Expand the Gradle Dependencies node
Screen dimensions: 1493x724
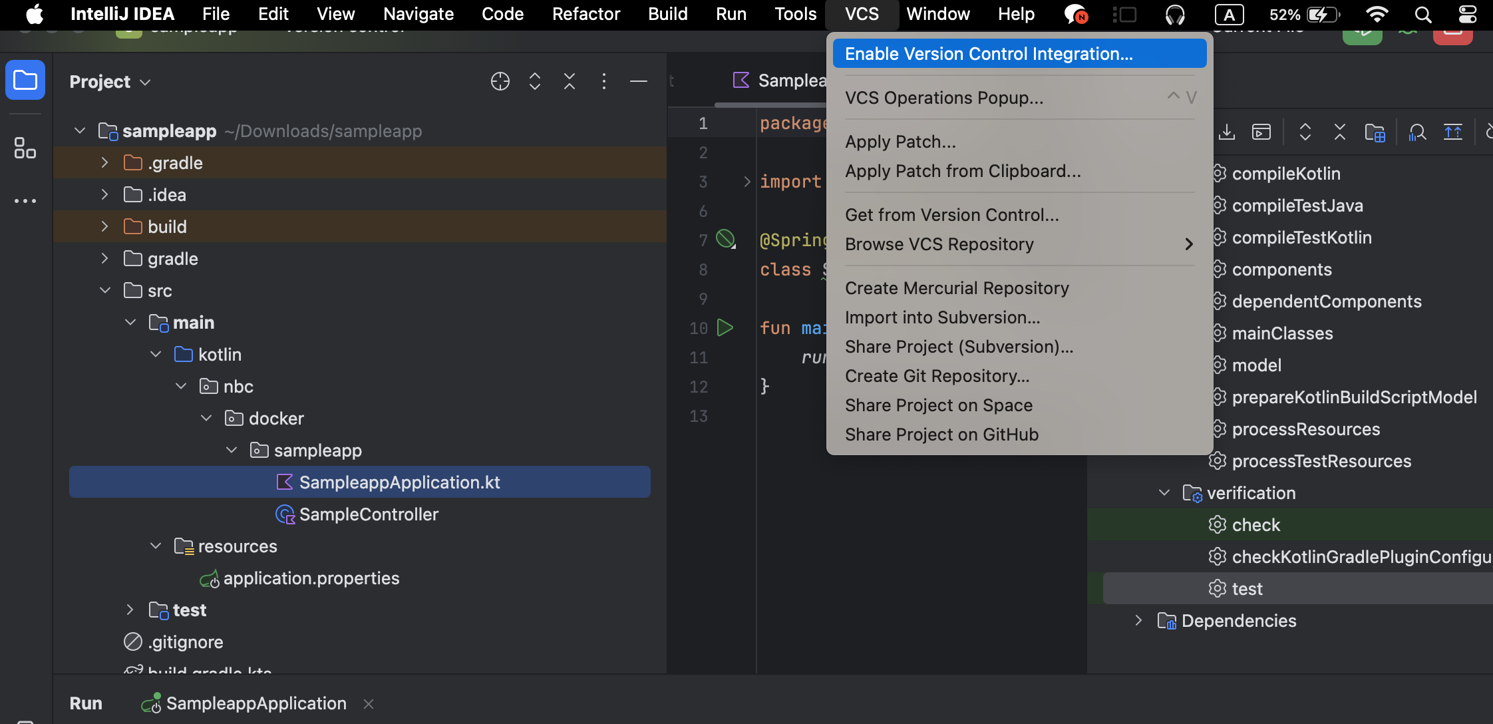tap(1138, 620)
